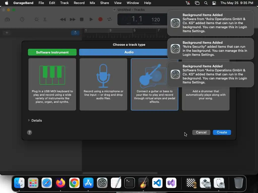The width and height of the screenshot is (258, 193).
Task: Open the Edit menu
Action: click(52, 3)
